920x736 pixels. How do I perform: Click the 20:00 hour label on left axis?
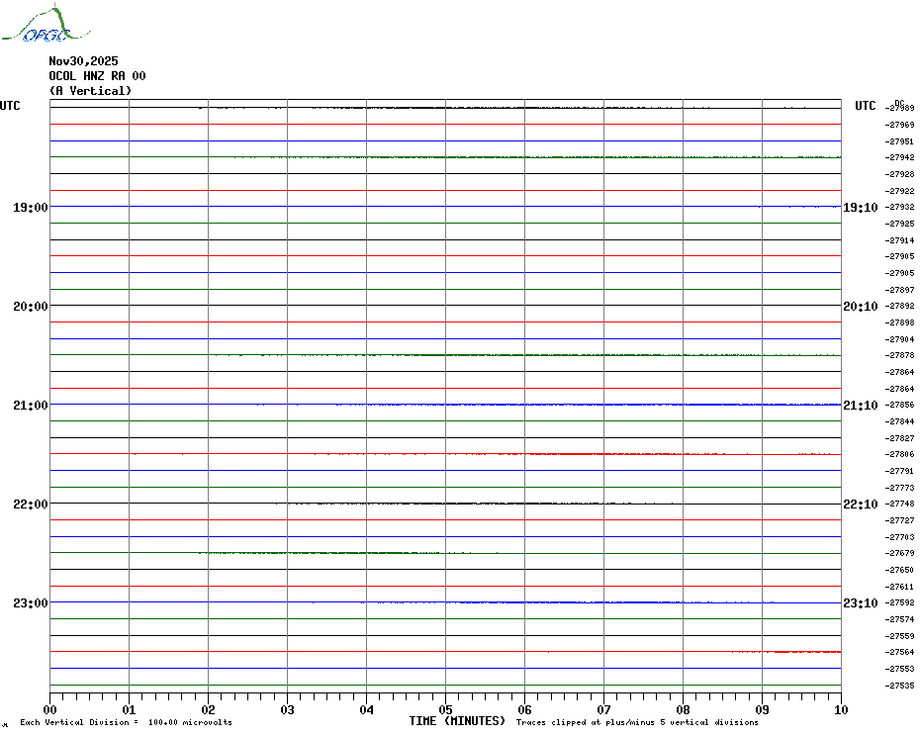[x=30, y=307]
